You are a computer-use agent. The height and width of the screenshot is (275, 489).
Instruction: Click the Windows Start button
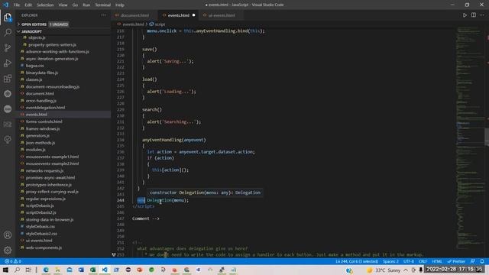click(5, 270)
